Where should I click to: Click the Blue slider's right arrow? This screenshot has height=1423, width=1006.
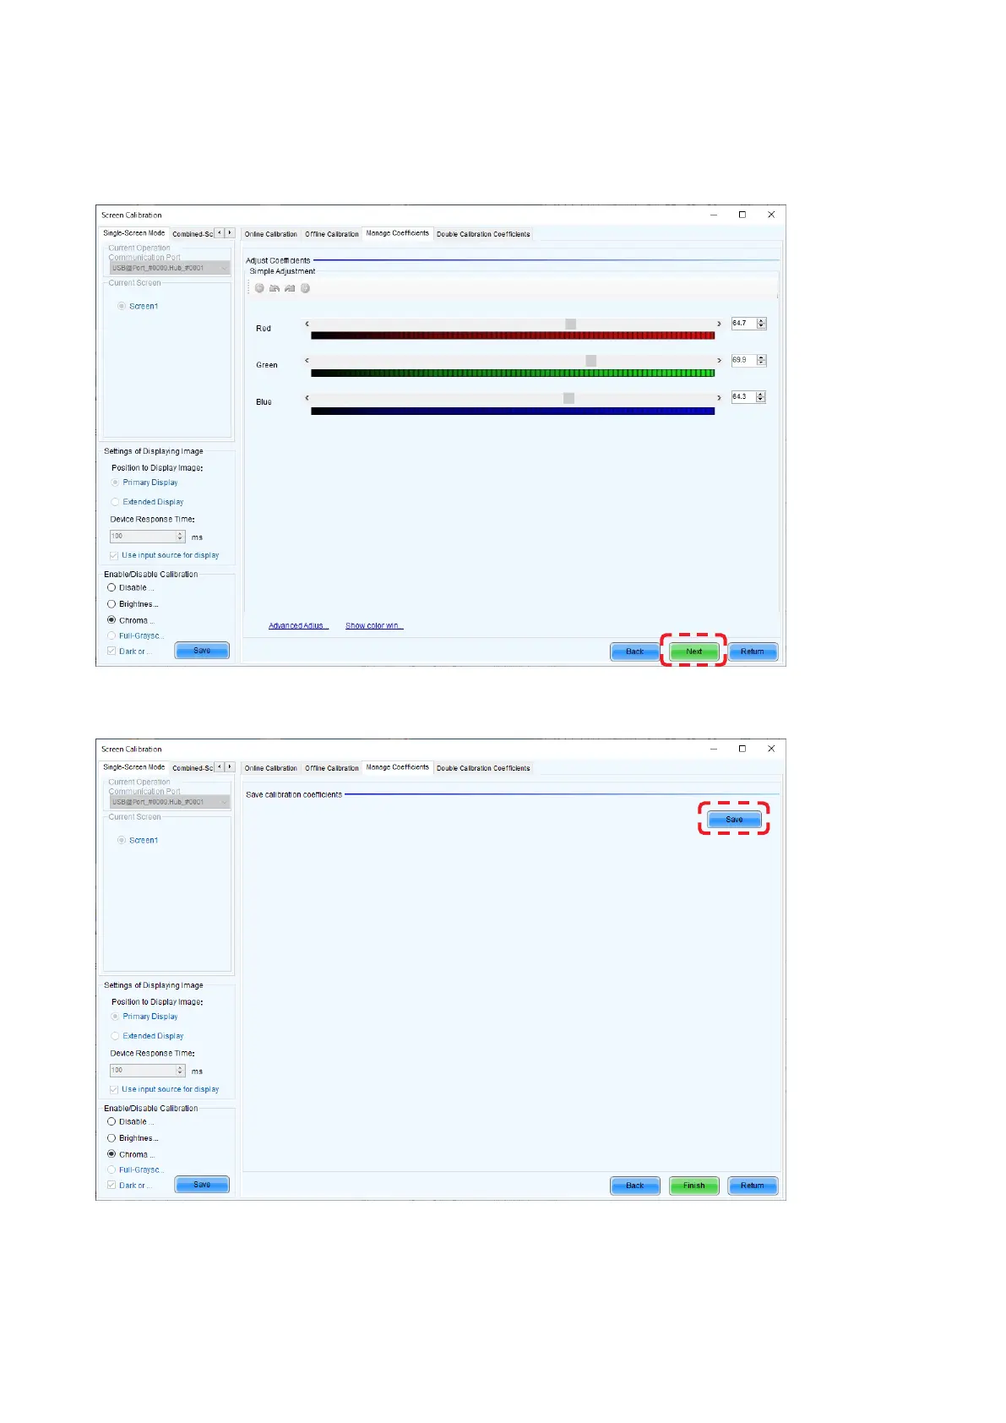719,398
